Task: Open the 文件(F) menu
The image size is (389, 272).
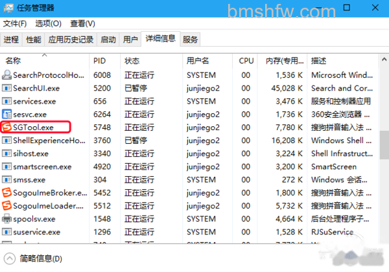Action: (x=15, y=24)
